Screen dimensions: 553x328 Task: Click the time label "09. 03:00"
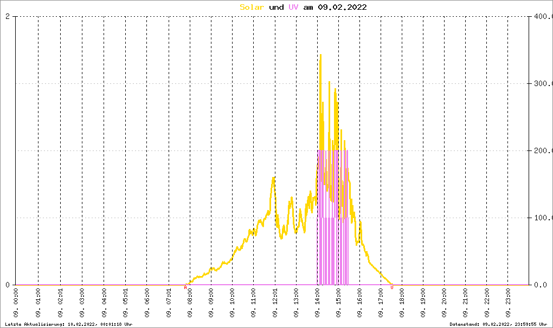(82, 303)
